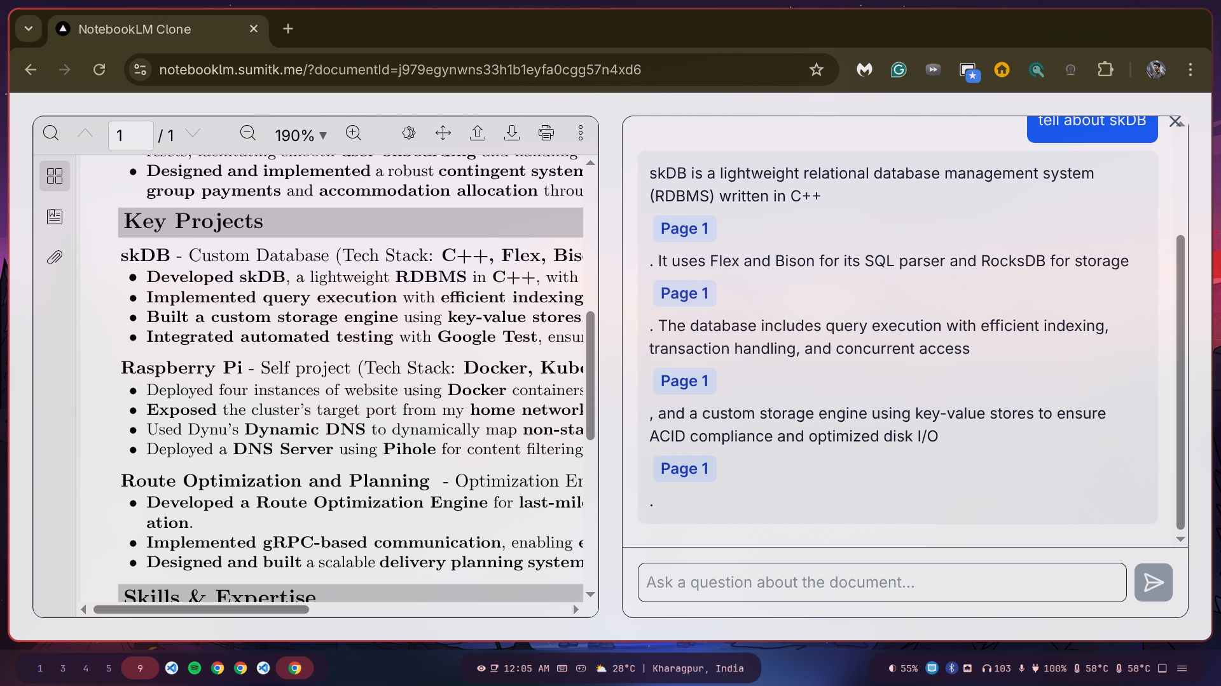Image resolution: width=1221 pixels, height=686 pixels.
Task: Print the document
Action: click(x=547, y=133)
